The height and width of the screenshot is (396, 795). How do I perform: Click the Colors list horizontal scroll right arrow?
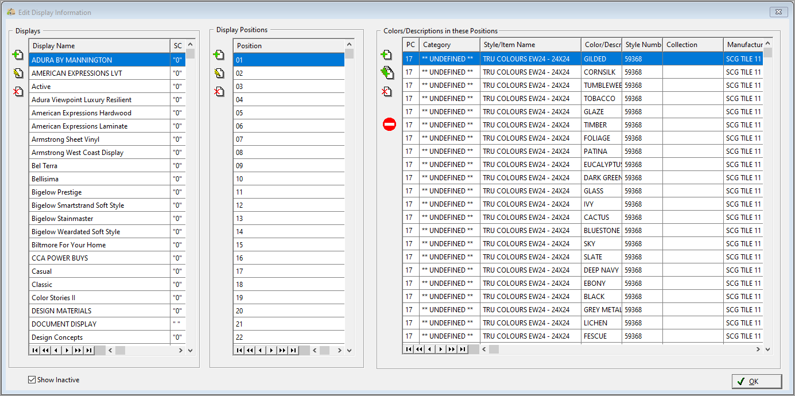pyautogui.click(x=758, y=349)
